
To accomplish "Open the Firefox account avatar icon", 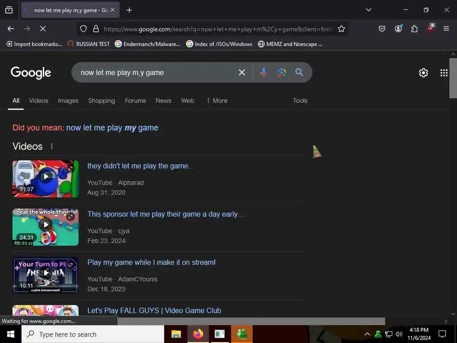I will pos(398,29).
